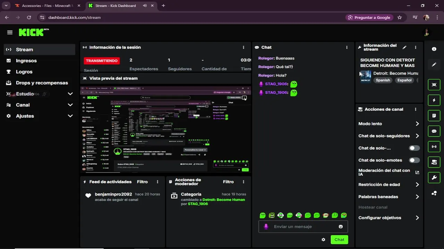Reload the dashboard page

pos(29,17)
